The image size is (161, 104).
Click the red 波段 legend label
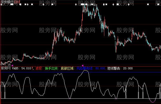tap(39, 68)
